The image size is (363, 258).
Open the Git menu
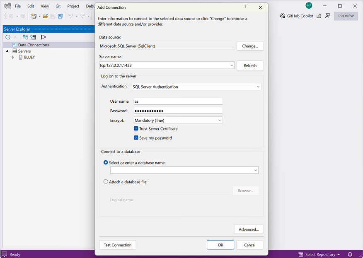point(58,6)
